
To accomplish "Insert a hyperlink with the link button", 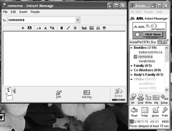I will tap(84, 28).
